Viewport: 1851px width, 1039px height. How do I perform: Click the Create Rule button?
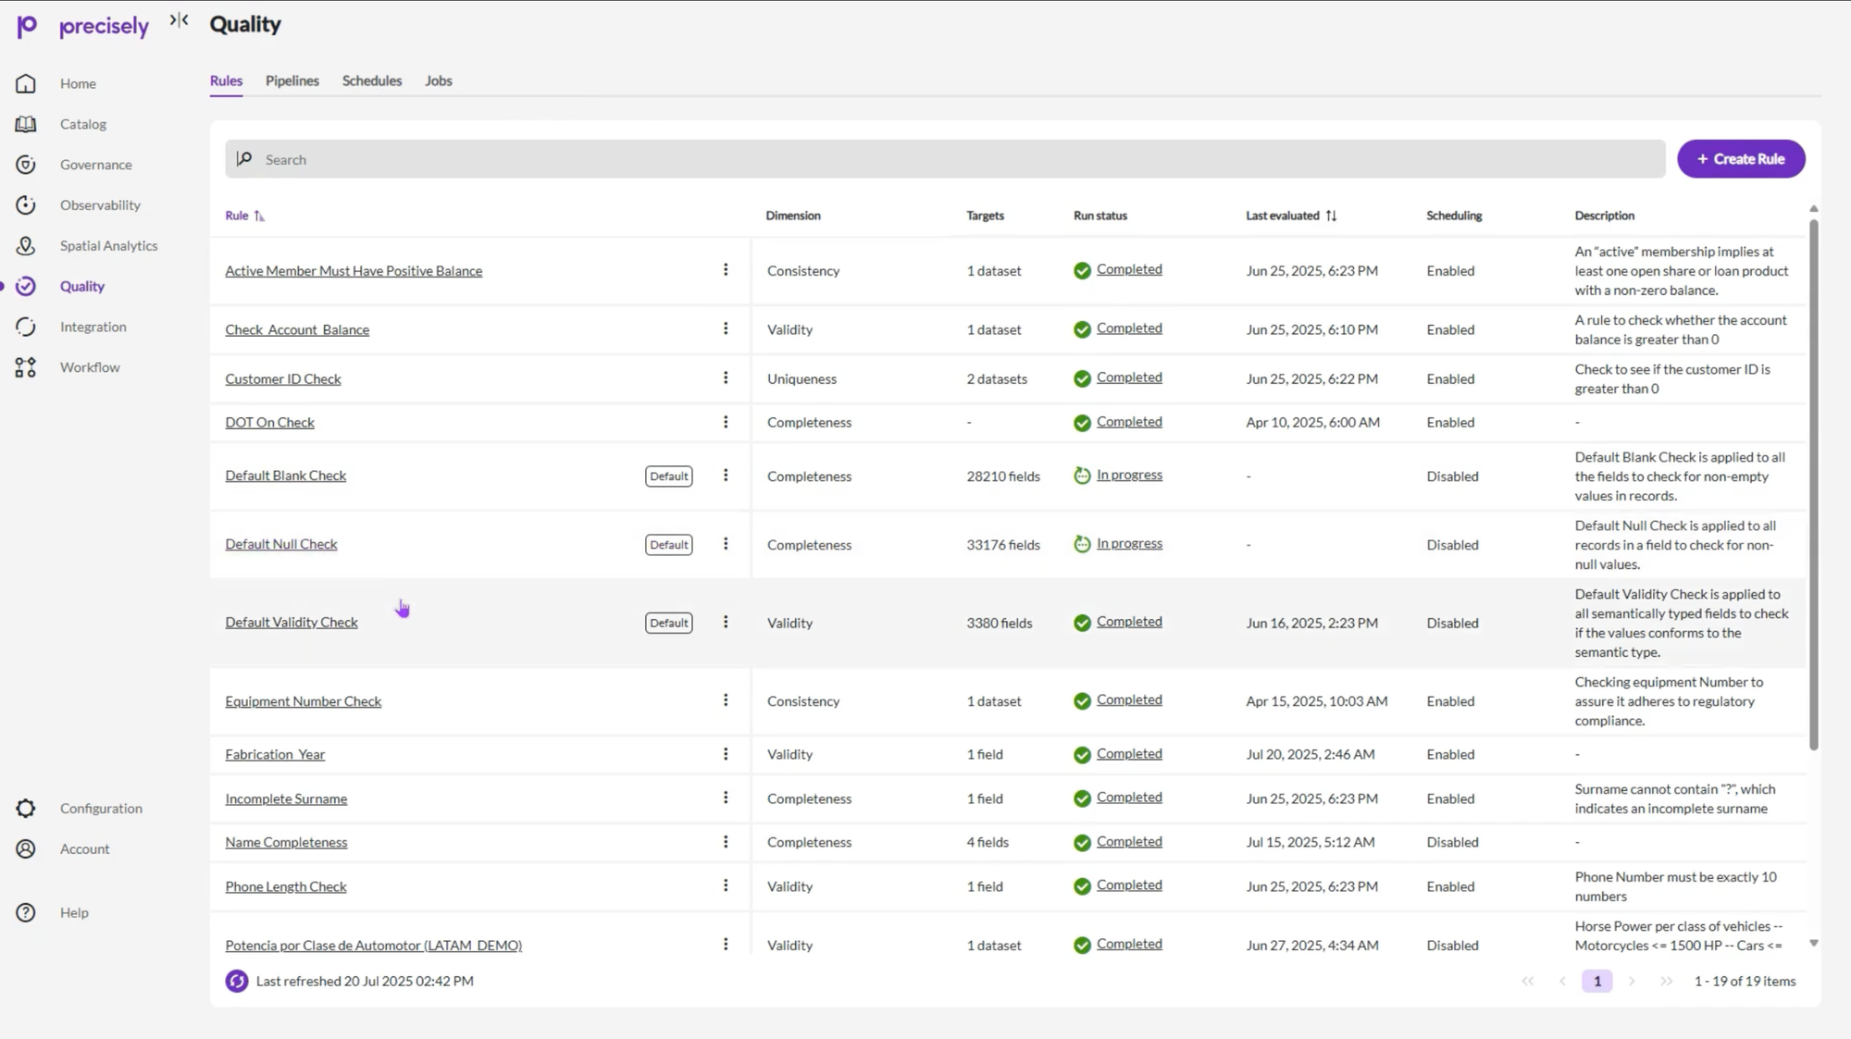pyautogui.click(x=1741, y=159)
